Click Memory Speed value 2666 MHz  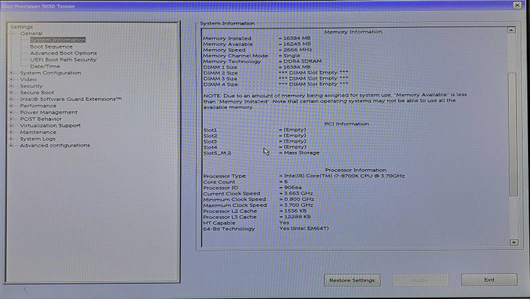(297, 50)
